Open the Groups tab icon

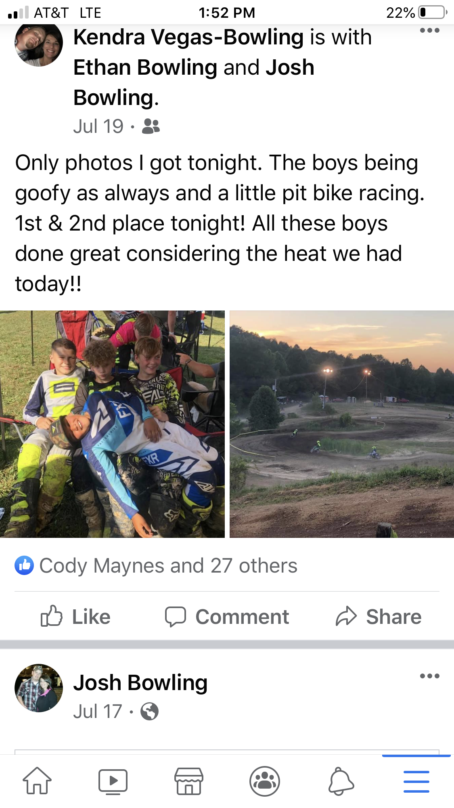(265, 781)
